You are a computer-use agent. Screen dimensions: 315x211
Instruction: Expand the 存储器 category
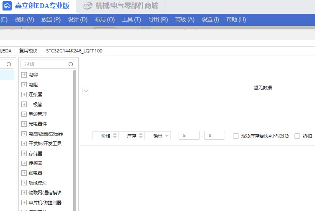click(x=24, y=154)
